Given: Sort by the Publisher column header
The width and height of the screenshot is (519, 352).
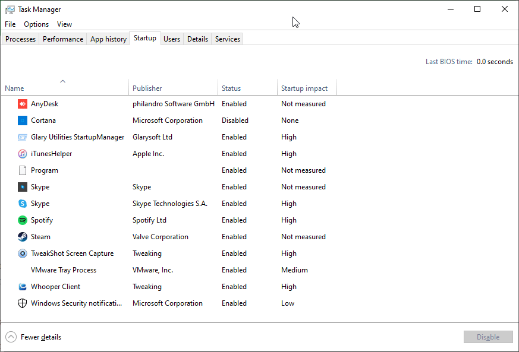Looking at the screenshot, I should 173,87.
